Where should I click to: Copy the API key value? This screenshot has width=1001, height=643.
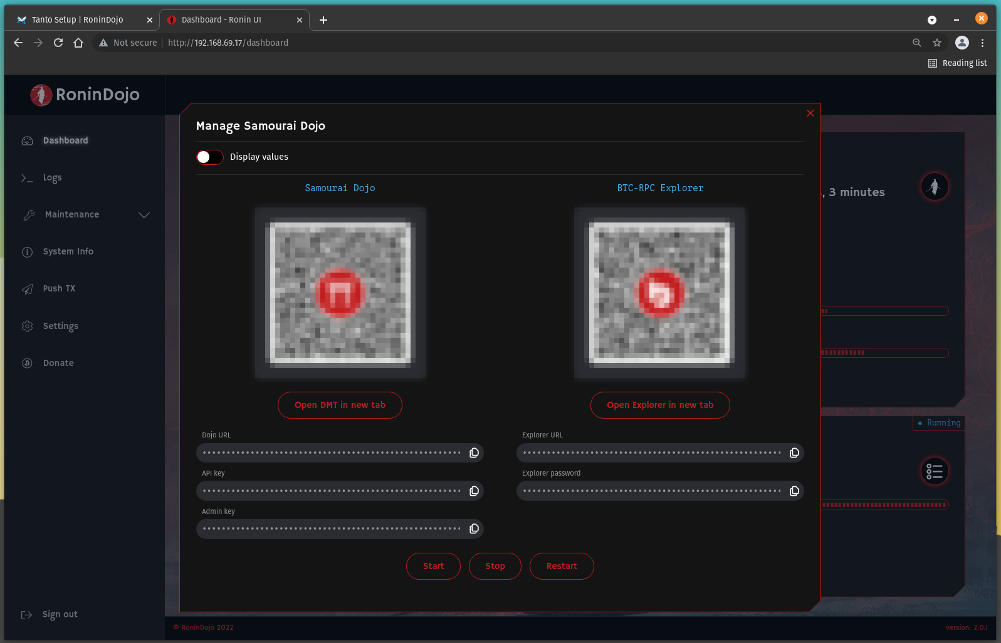(474, 491)
